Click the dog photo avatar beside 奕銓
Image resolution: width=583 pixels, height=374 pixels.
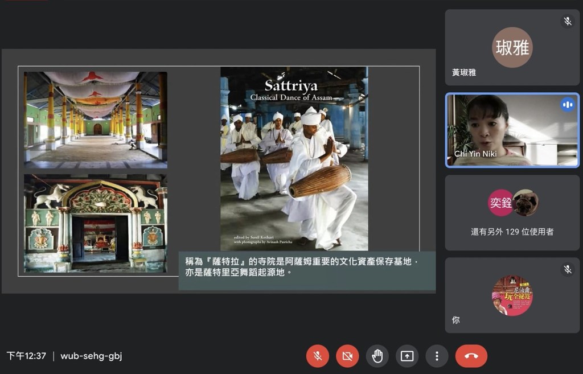[x=525, y=203]
